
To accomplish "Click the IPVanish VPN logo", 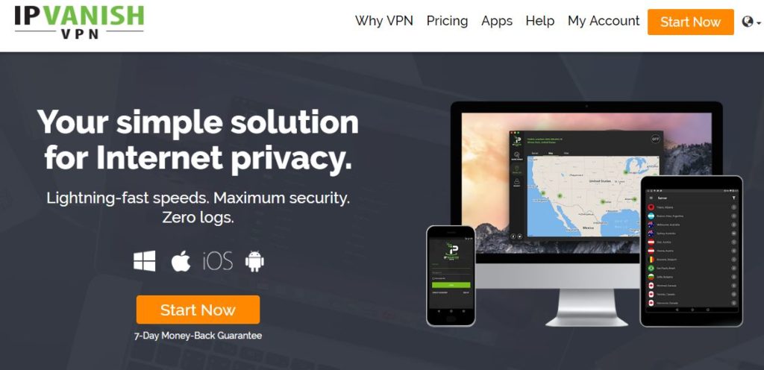I will click(x=79, y=21).
